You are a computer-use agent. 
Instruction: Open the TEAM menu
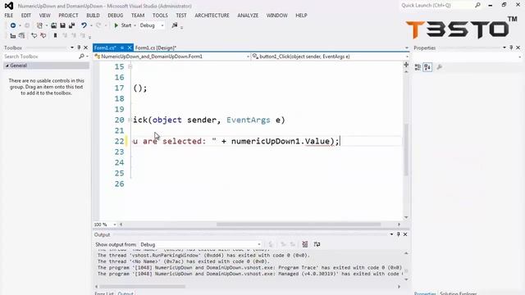coord(138,16)
